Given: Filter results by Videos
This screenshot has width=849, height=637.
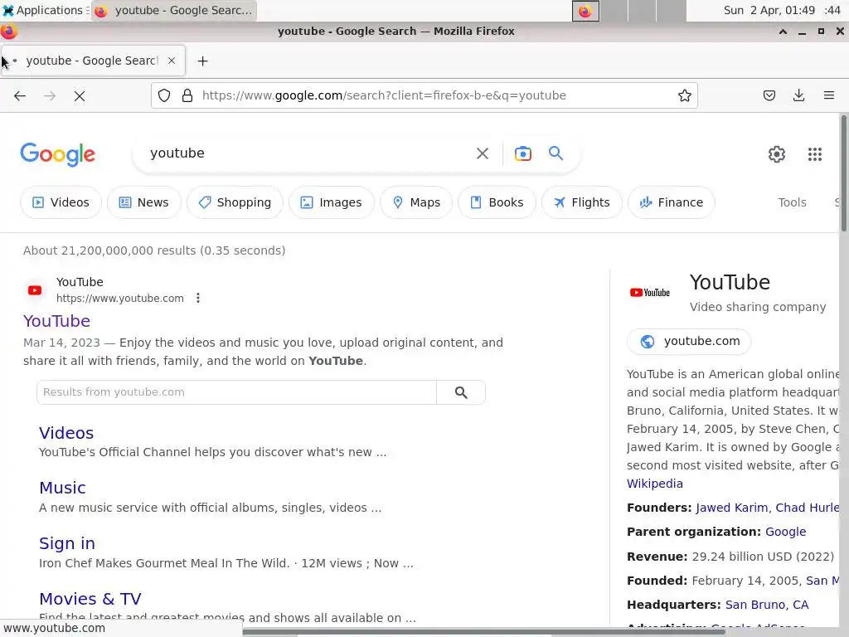Looking at the screenshot, I should click(61, 202).
